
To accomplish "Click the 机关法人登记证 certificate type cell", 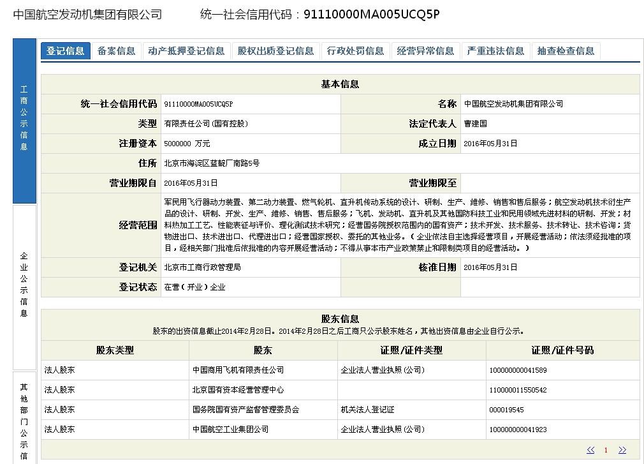I will point(367,410).
